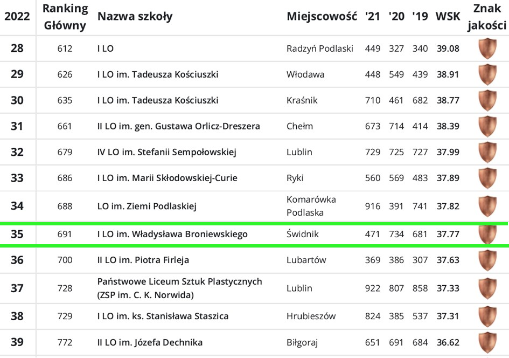
Task: Click the WSK column header
Action: click(448, 17)
